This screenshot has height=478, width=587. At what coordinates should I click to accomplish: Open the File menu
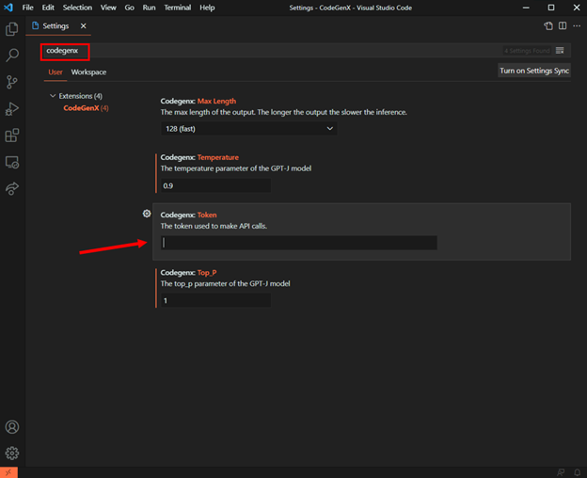click(27, 8)
